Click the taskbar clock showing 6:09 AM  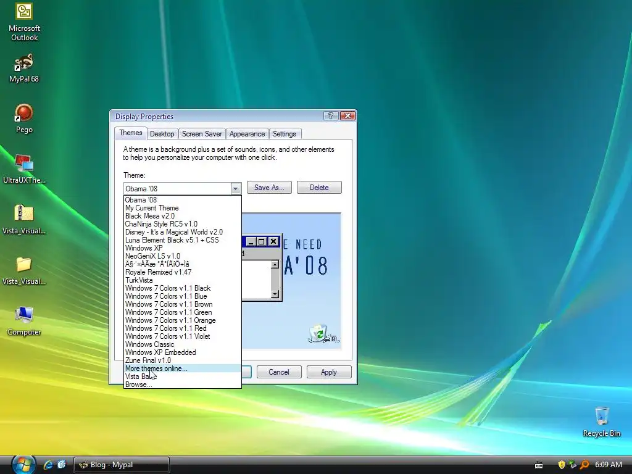[608, 465]
